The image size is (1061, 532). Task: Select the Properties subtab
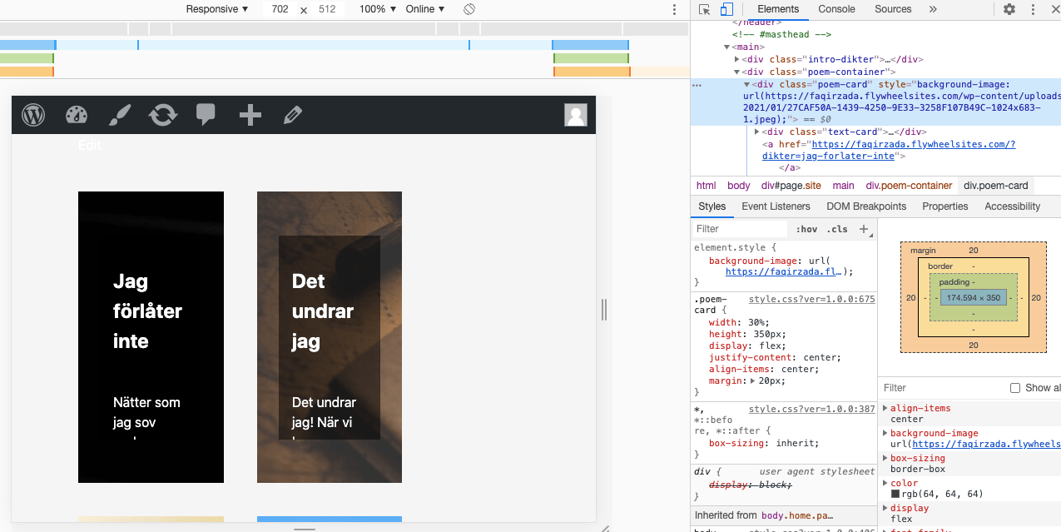[945, 206]
